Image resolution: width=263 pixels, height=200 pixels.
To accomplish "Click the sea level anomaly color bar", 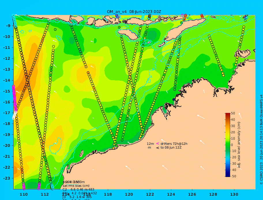I will [228, 145].
